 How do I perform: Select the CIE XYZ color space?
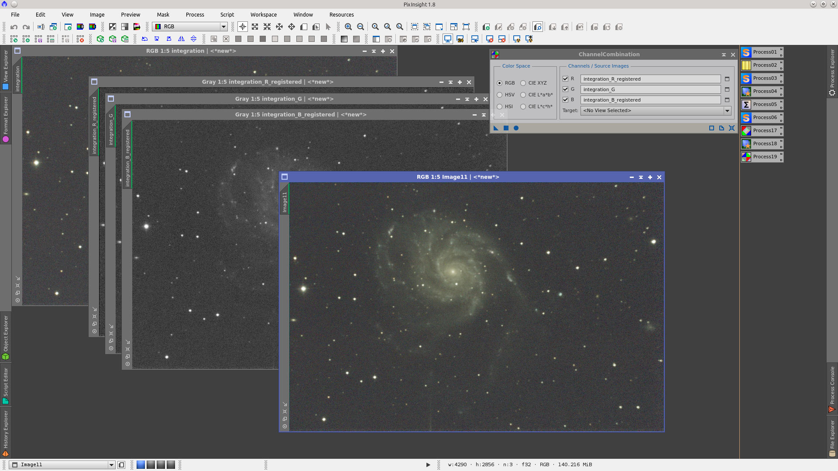point(523,83)
